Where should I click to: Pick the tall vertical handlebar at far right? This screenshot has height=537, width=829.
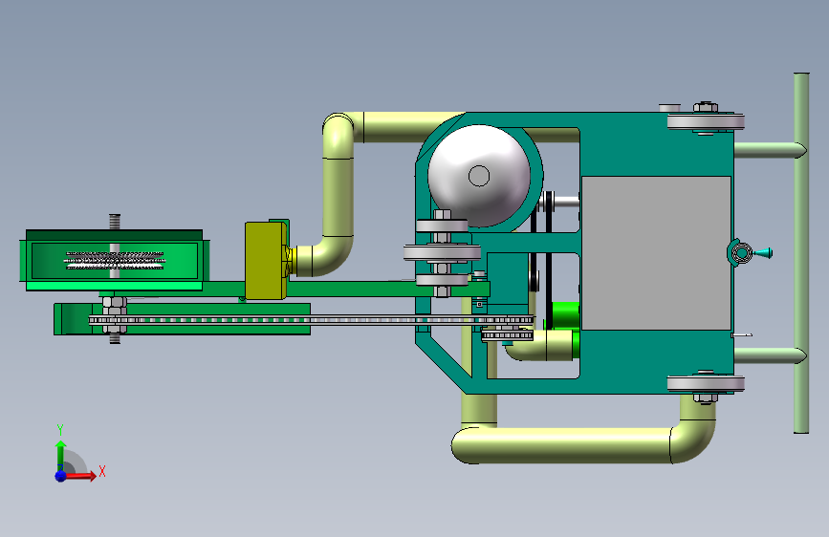click(801, 253)
